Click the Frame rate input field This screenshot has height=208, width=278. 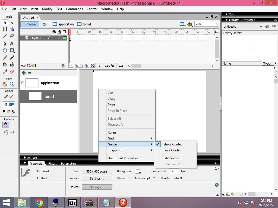[x=173, y=171]
